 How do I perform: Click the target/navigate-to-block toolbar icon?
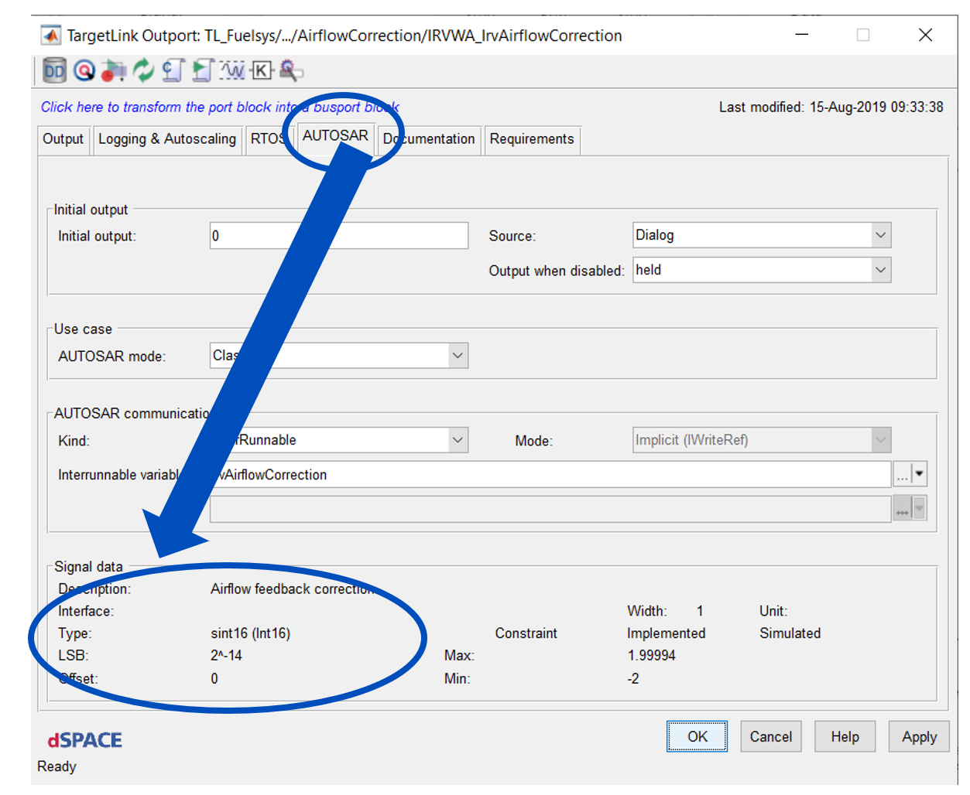click(x=82, y=70)
